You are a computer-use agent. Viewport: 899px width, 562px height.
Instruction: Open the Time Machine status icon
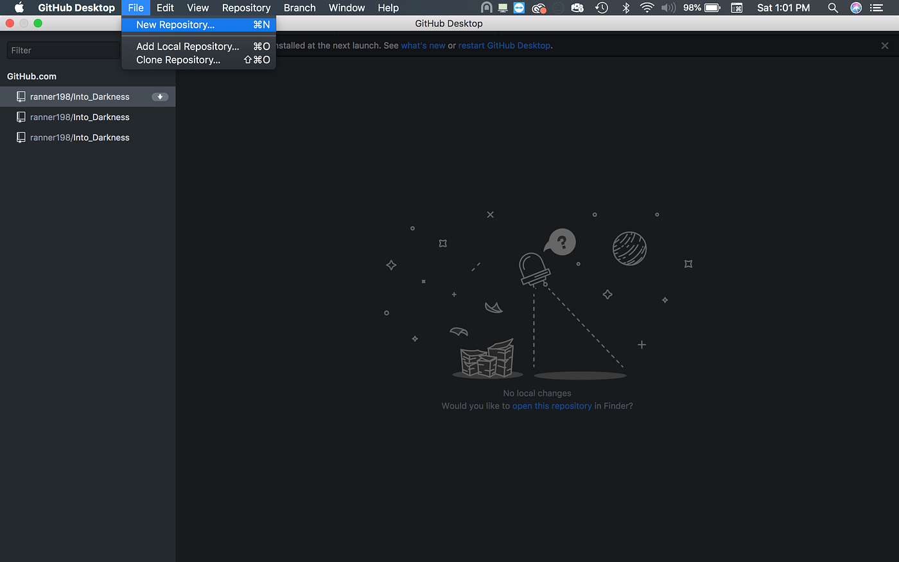click(x=602, y=8)
